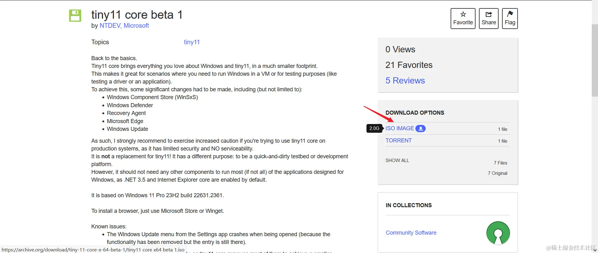Click the 'Recovery Agent' bullet item
Image resolution: width=598 pixels, height=253 pixels.
pyautogui.click(x=126, y=113)
